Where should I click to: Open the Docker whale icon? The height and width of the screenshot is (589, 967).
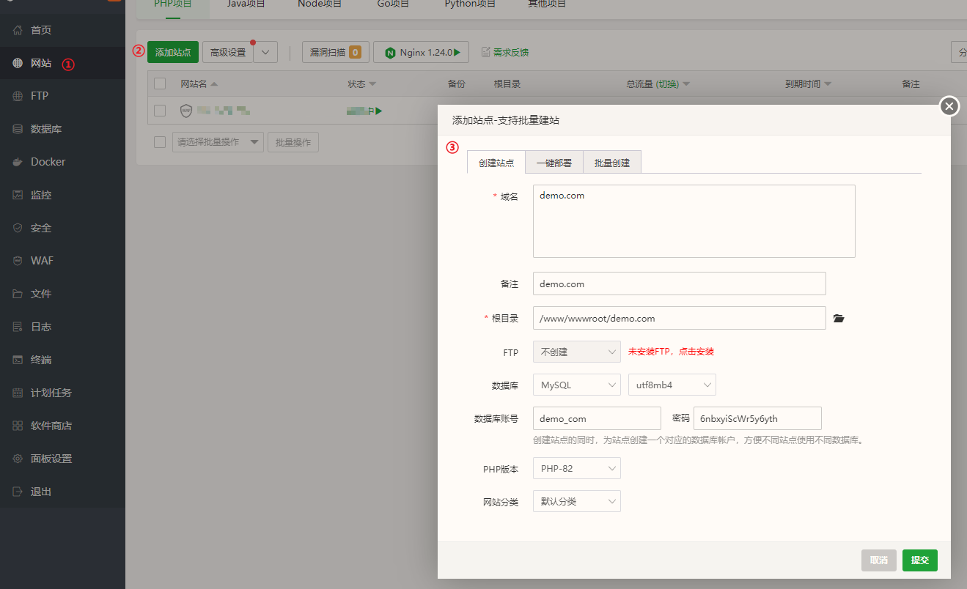click(18, 162)
